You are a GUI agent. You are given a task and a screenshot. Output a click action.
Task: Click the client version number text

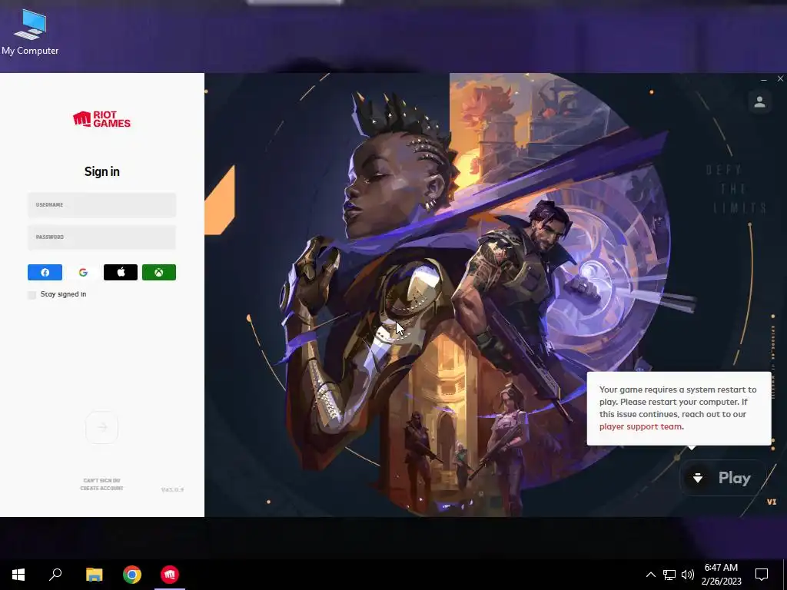172,489
